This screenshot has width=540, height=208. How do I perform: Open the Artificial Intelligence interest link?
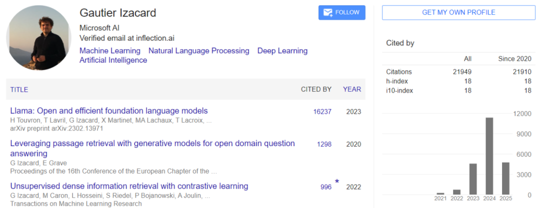click(x=113, y=60)
